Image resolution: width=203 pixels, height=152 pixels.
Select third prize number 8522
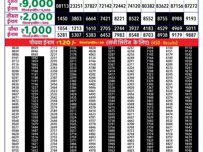[134, 19]
